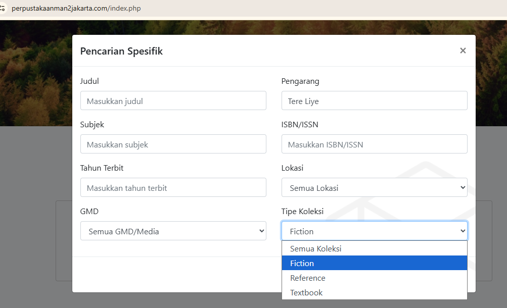Open the Lokasi dropdown

(x=374, y=187)
